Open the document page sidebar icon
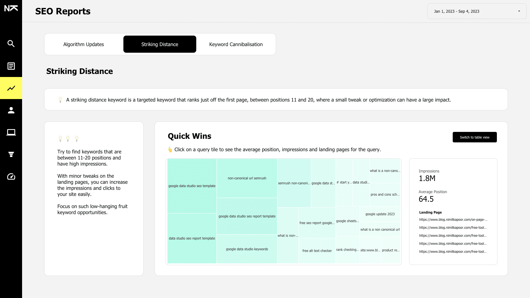 point(11,66)
